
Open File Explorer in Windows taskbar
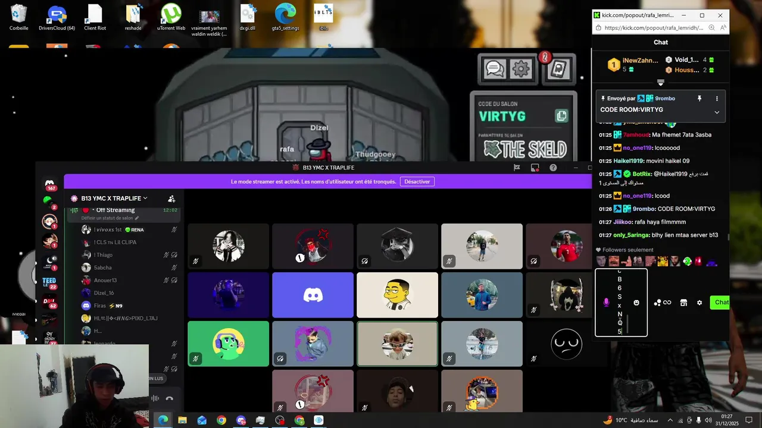pos(182,420)
